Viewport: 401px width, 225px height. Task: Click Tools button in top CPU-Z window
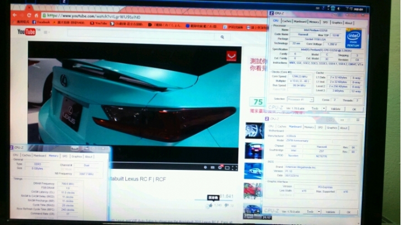click(x=315, y=108)
